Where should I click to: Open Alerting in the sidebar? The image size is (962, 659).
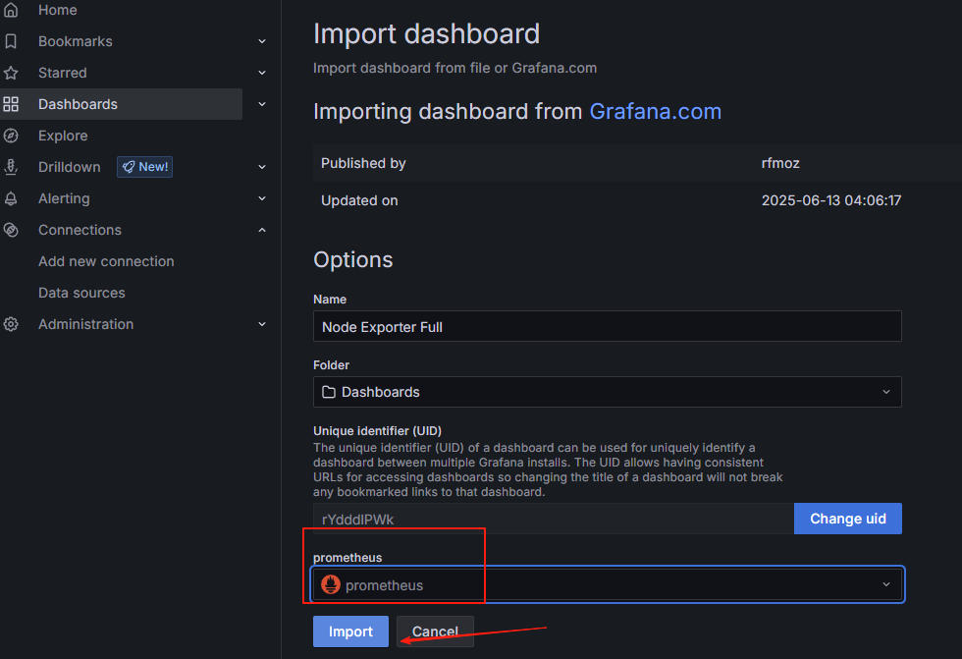pyautogui.click(x=64, y=198)
